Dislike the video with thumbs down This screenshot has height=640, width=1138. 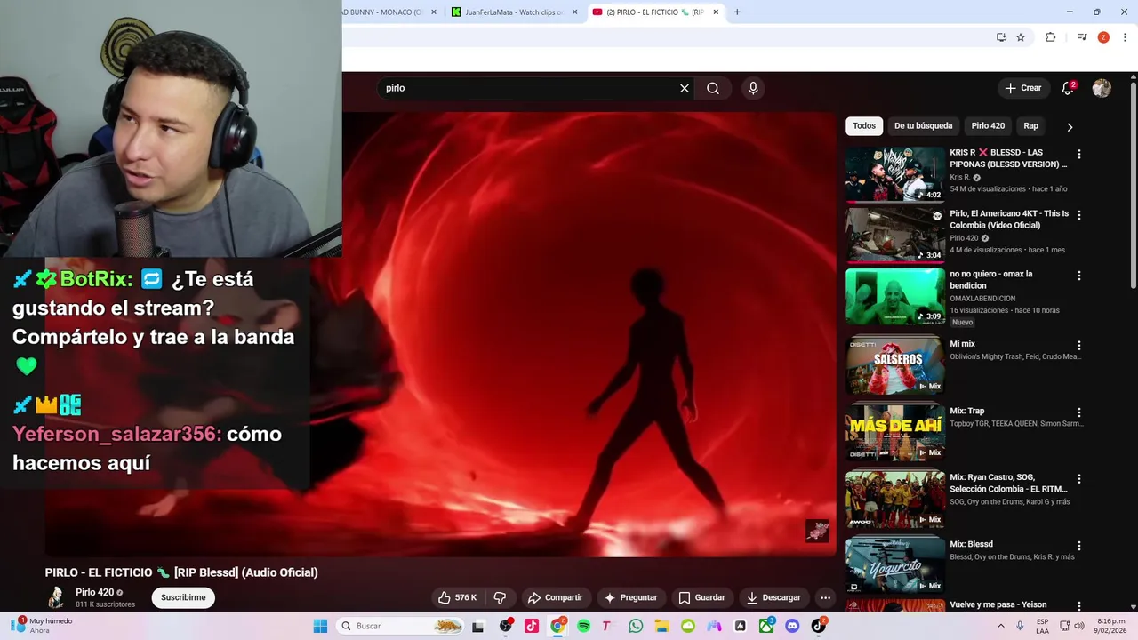500,597
